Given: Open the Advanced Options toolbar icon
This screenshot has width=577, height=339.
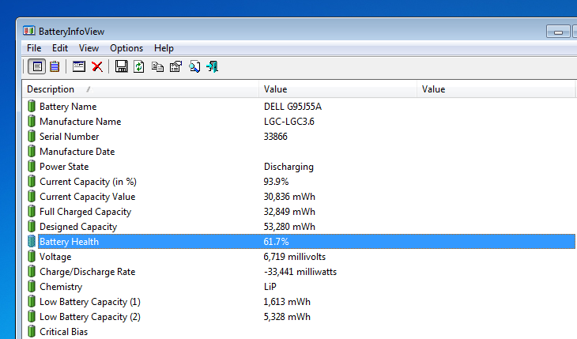Looking at the screenshot, I should click(x=79, y=66).
